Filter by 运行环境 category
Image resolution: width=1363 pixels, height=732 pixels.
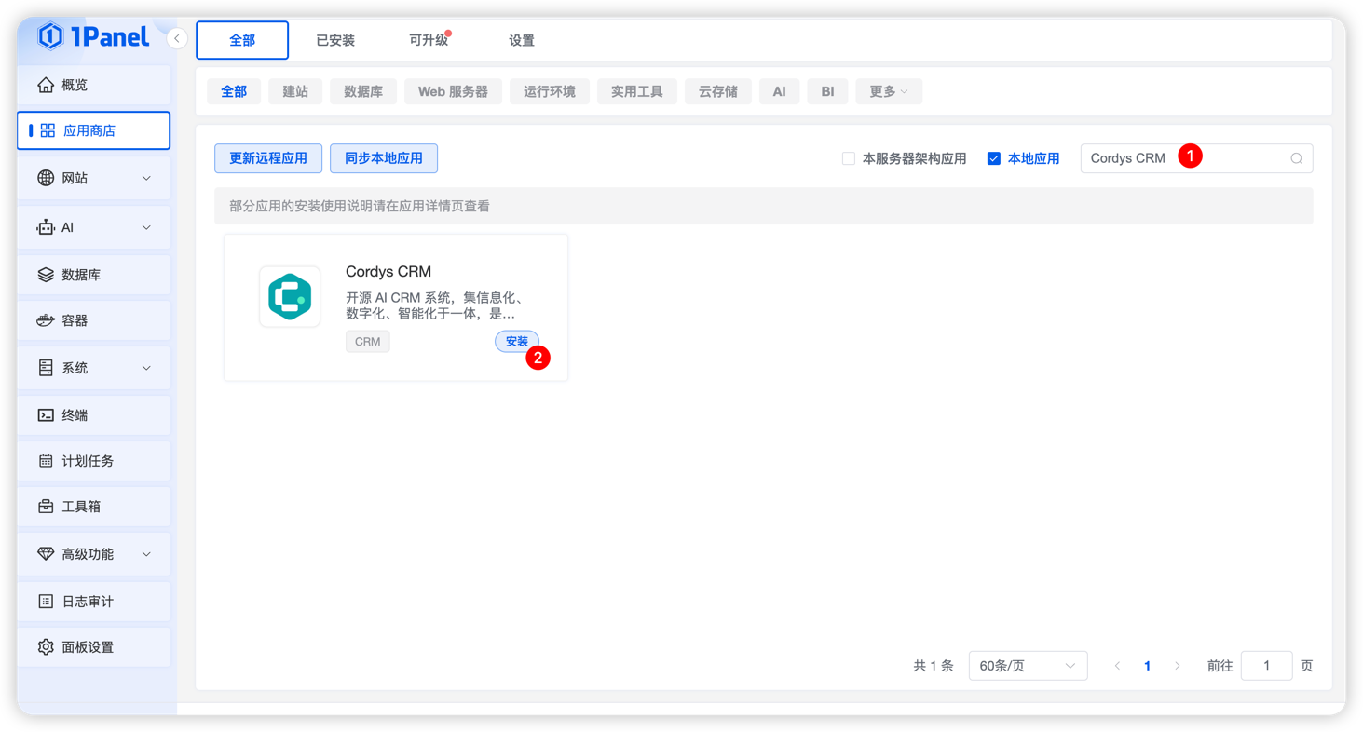(550, 91)
